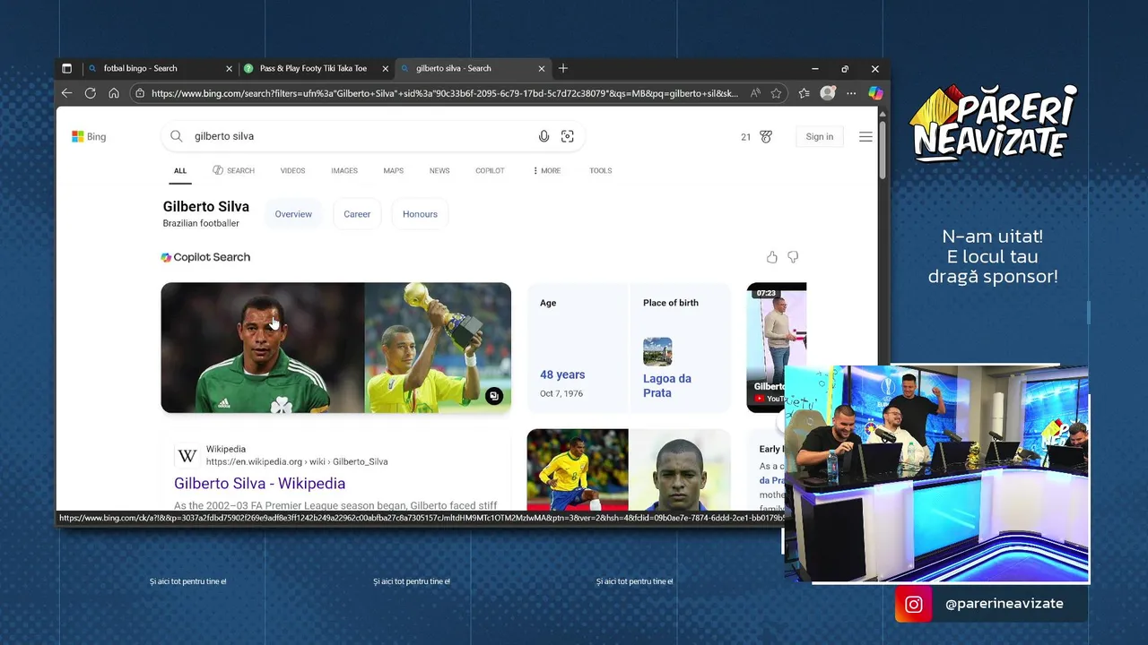This screenshot has width=1148, height=645.
Task: Select the SEARCH tab in Bing
Action: coord(234,170)
